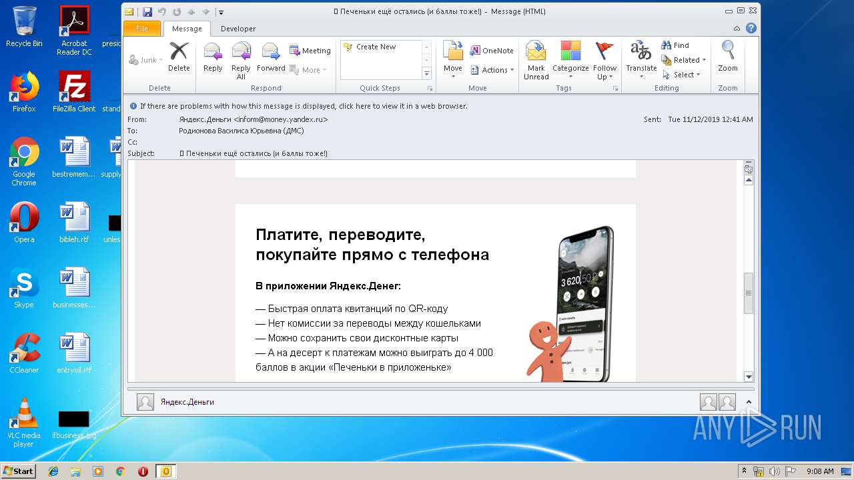The height and width of the screenshot is (480, 854).
Task: Open the File tab
Action: 142,29
